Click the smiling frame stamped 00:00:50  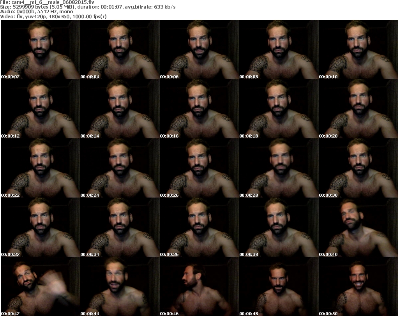[358, 286]
